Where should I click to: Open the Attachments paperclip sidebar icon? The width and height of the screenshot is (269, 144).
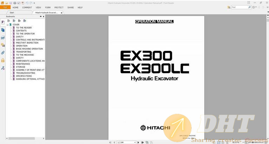pyautogui.click(x=3, y=53)
